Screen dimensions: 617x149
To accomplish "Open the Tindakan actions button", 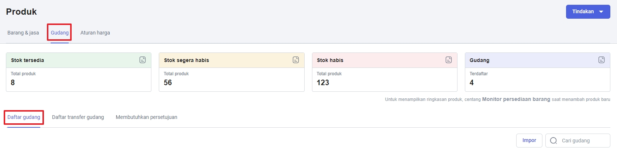I will click(588, 12).
